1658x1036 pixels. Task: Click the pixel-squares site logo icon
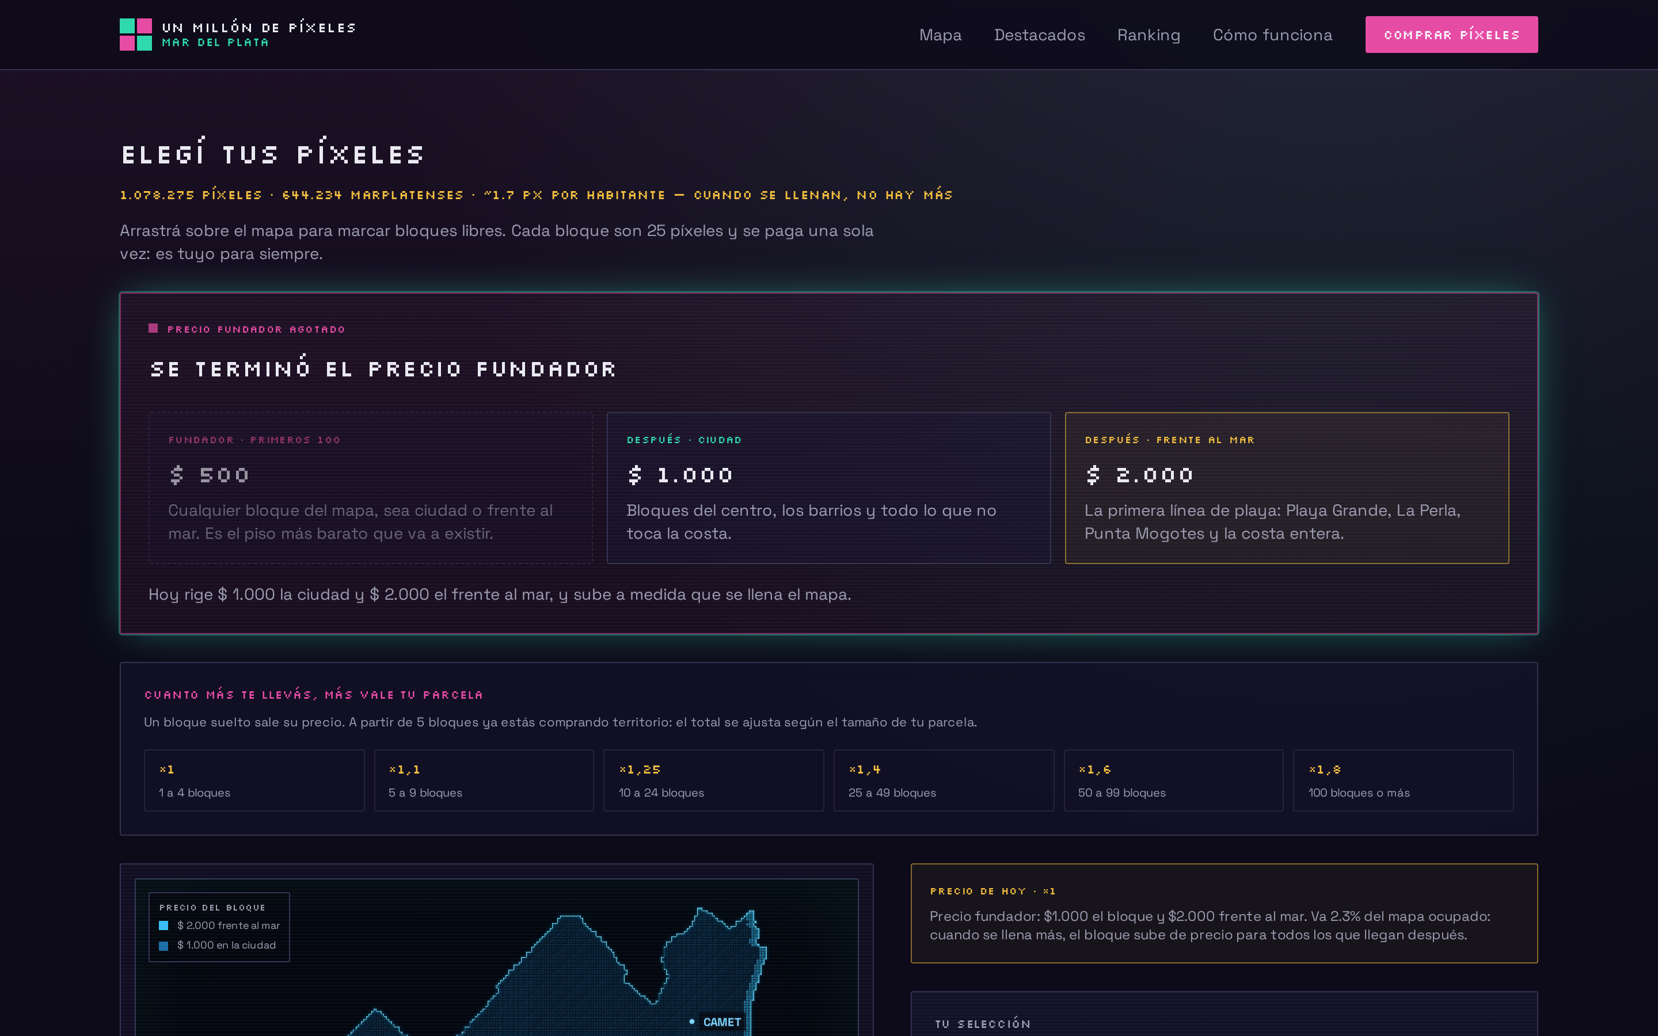coord(136,35)
